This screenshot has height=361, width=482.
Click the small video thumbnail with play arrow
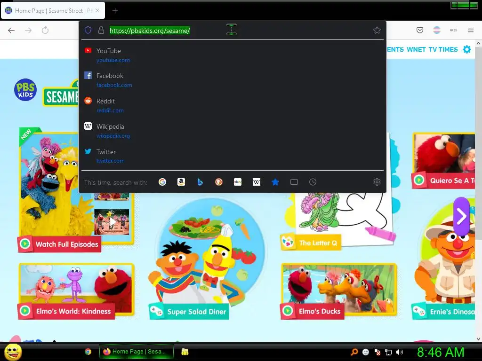[112, 222]
